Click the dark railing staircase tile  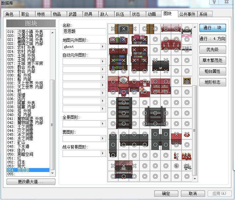[x=155, y=116]
